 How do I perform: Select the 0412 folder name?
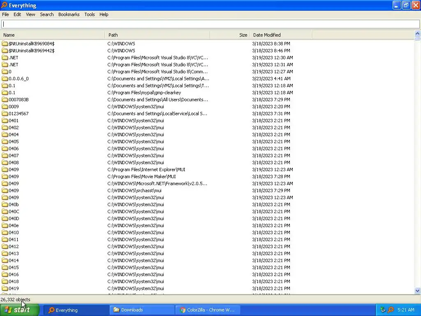point(14,246)
